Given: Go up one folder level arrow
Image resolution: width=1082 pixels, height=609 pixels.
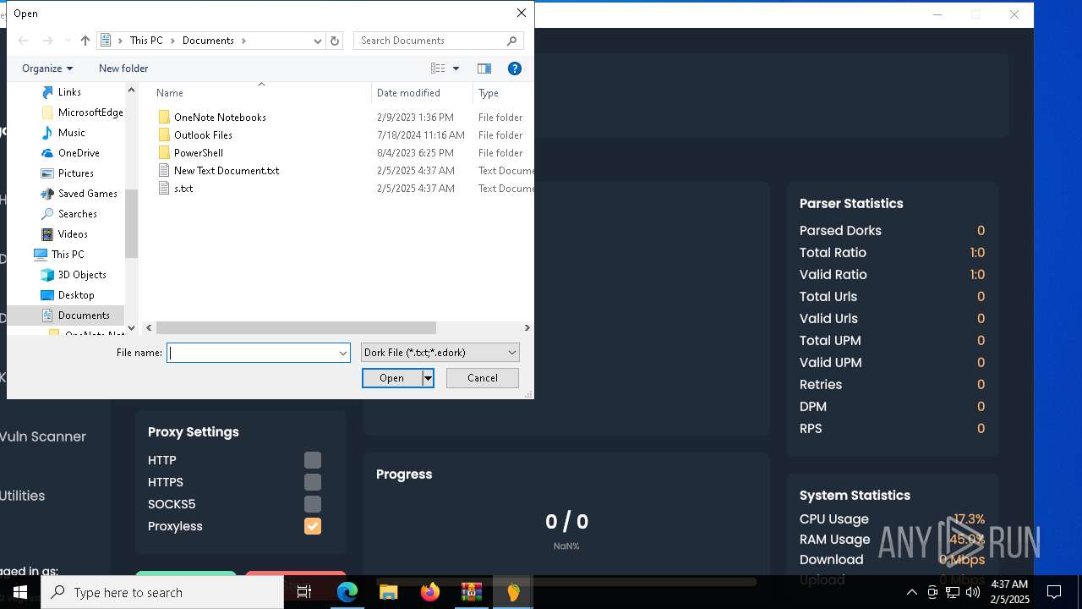Looking at the screenshot, I should pyautogui.click(x=85, y=41).
